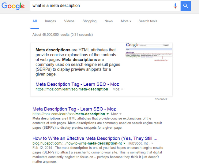Open the Moz dropdown in featured snippet
Screen dimensions: 199x166
pos(118,89)
